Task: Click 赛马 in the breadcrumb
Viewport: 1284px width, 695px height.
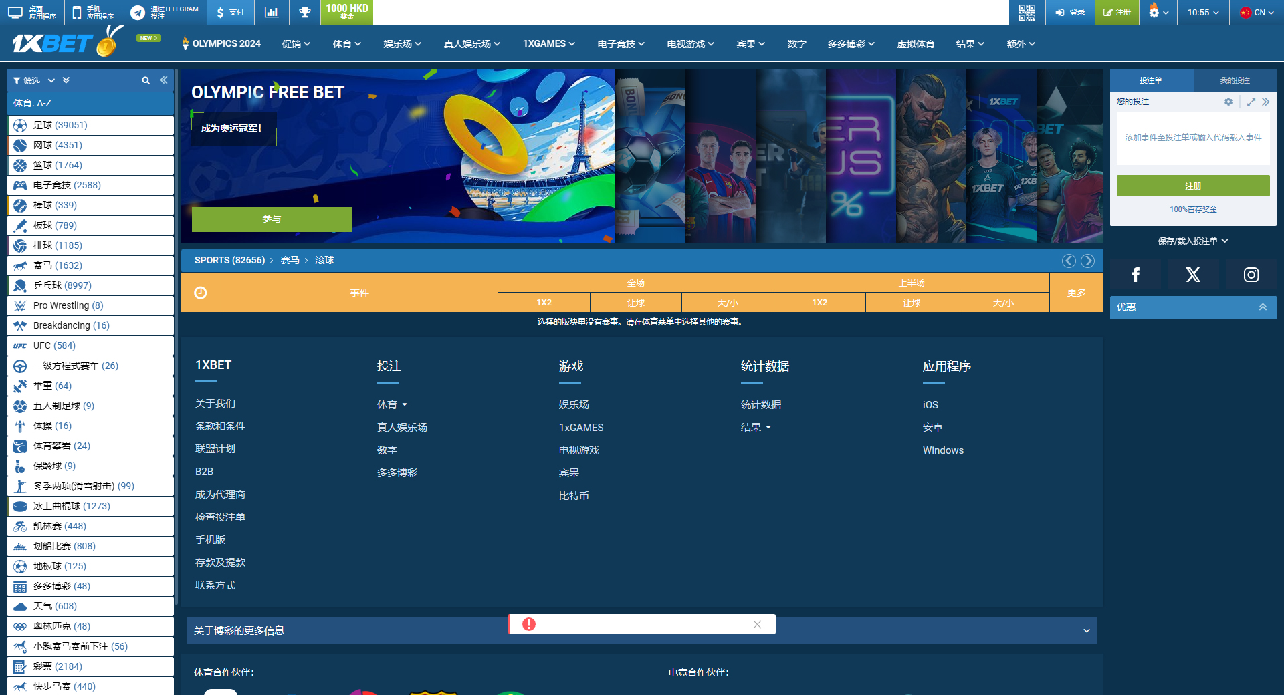Action: (290, 261)
